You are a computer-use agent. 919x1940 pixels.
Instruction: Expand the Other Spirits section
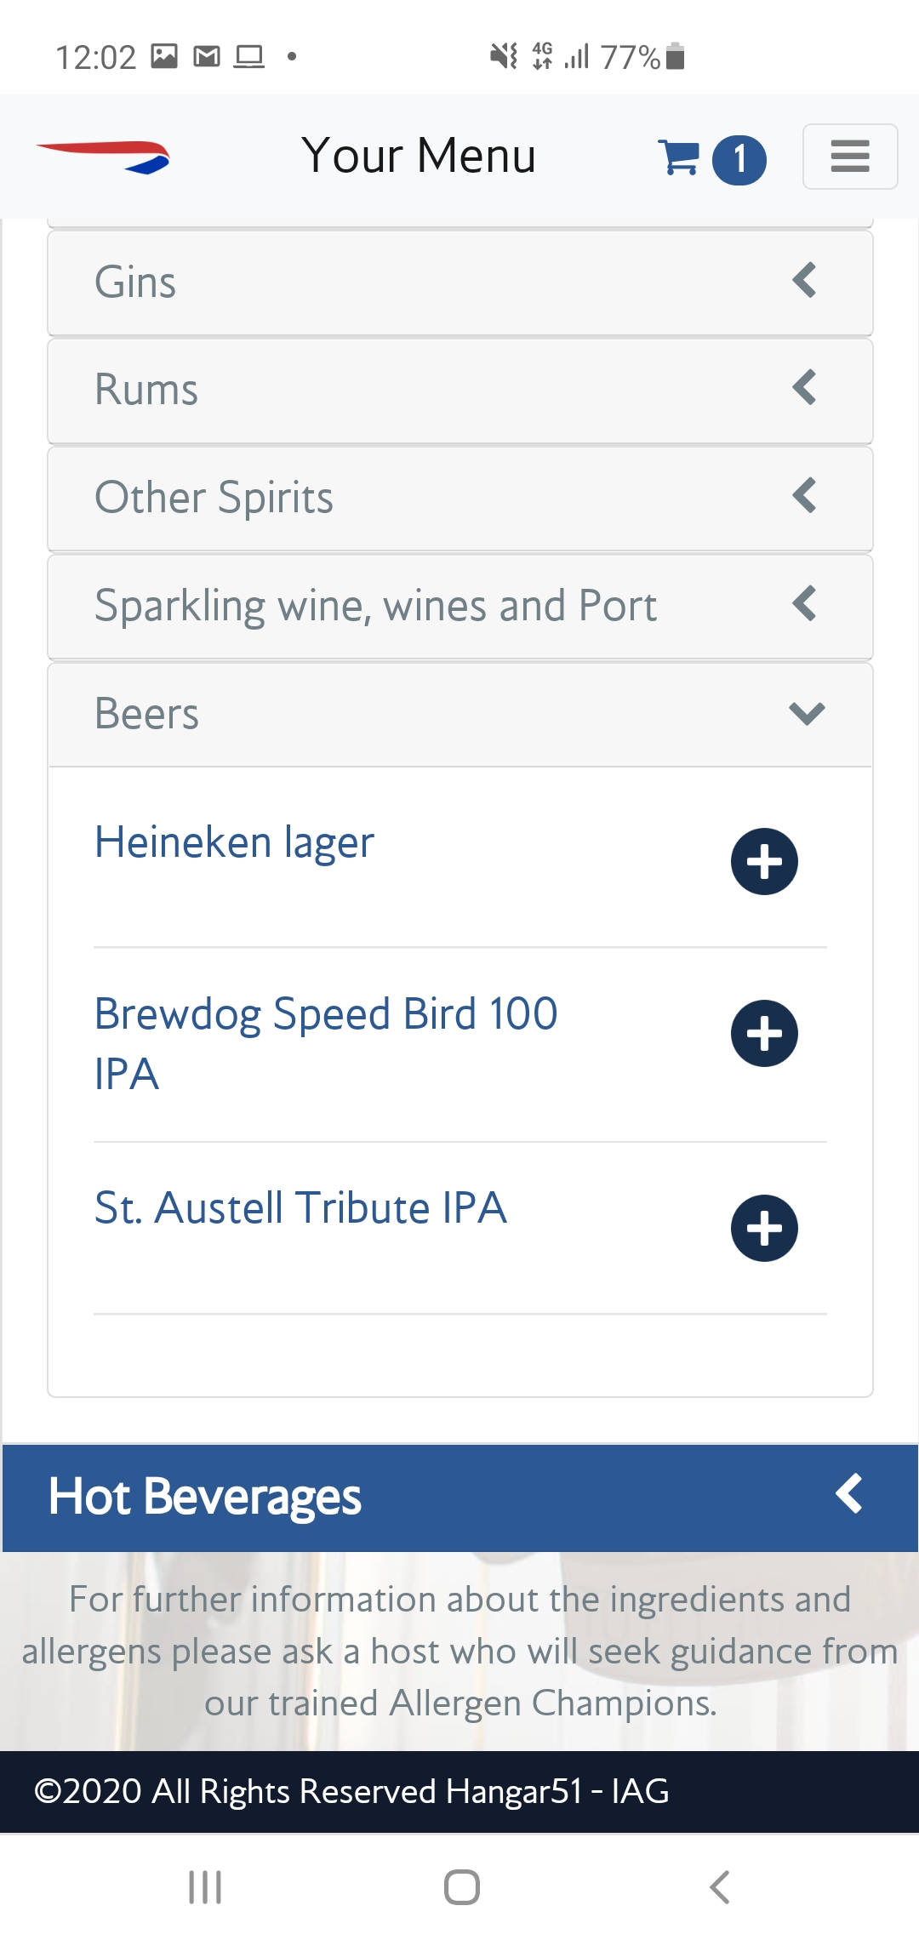pos(459,499)
